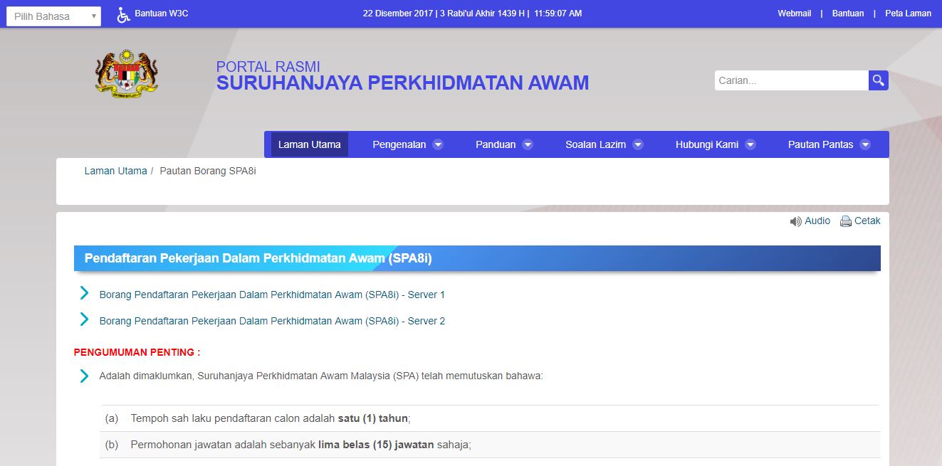
Task: Click the Cetak print link
Action: pos(867,221)
